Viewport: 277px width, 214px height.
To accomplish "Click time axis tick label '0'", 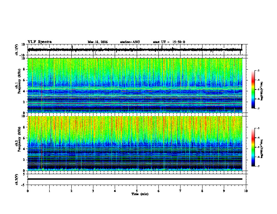I will [28, 191].
